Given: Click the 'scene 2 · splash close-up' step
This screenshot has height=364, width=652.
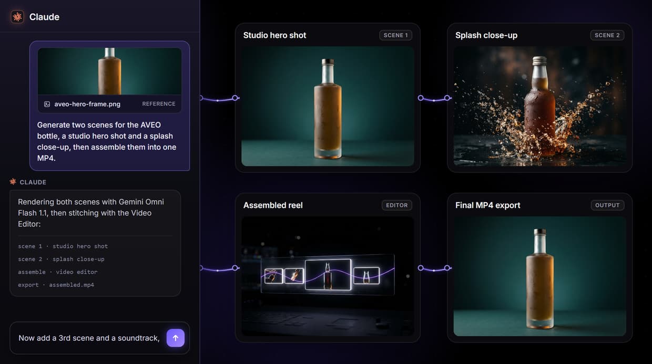Looking at the screenshot, I should coord(61,259).
